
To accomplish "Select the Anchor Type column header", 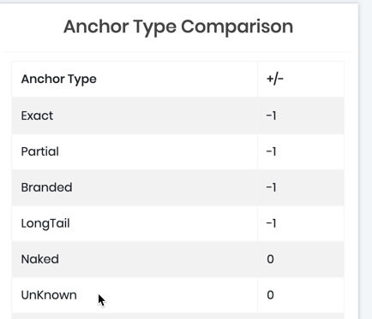I will pos(59,79).
